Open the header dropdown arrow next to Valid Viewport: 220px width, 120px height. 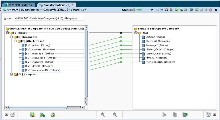click(152, 10)
